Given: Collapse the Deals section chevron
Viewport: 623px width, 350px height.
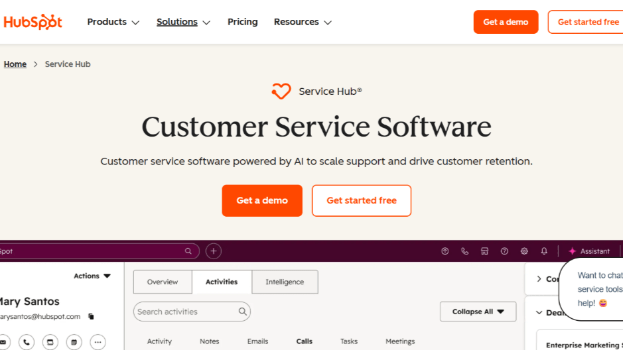Looking at the screenshot, I should (x=539, y=313).
